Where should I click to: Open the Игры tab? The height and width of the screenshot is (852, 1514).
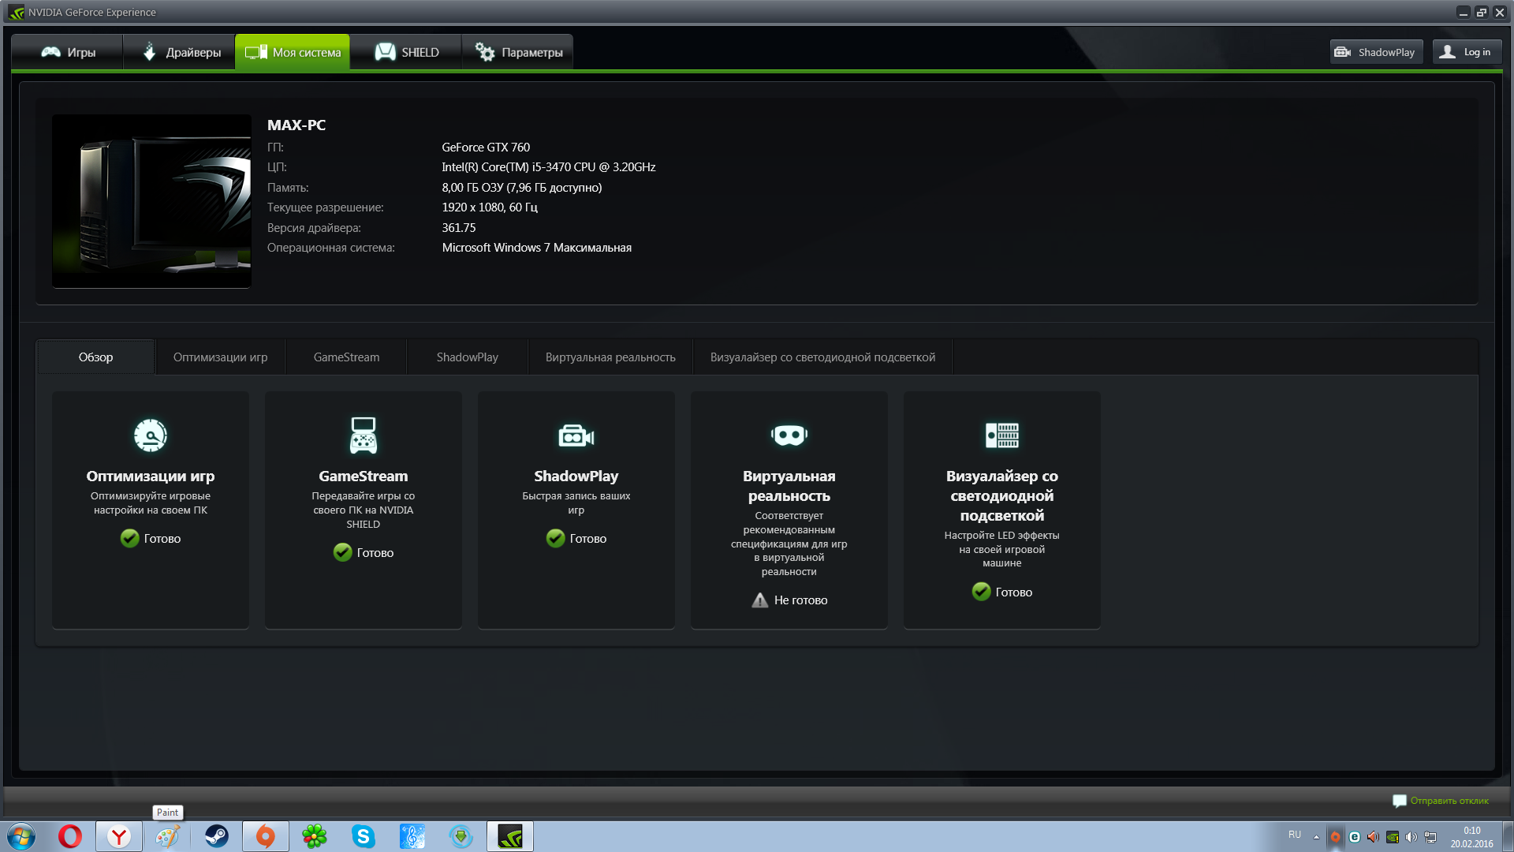[x=68, y=52]
